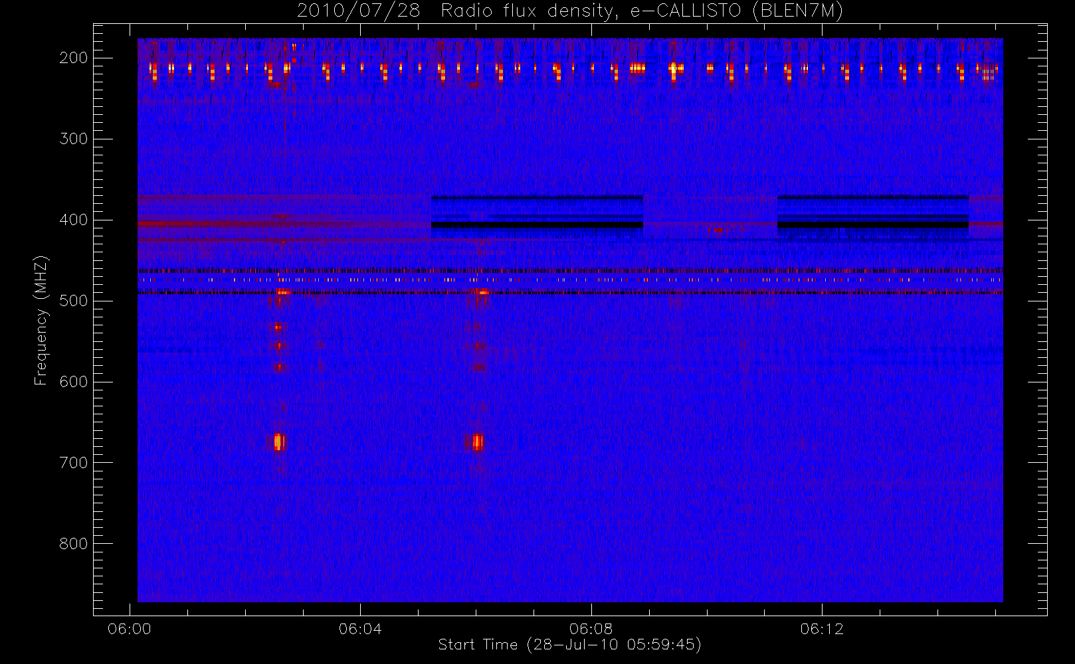Image resolution: width=1075 pixels, height=664 pixels.
Task: Click the 'Start Time (28-Jul-10 05:59:45)' label
Action: click(x=569, y=645)
